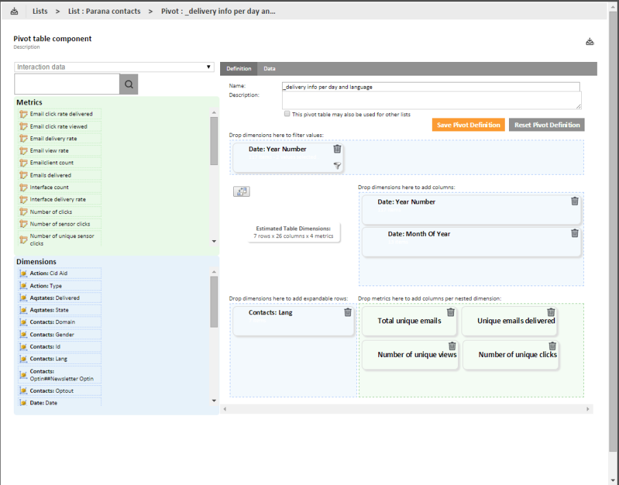Remove Date: Month Of Year column dimension
Viewport: 619px width, 485px height.
coord(575,233)
